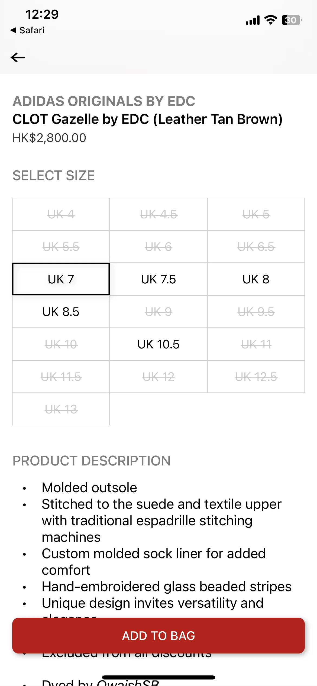Tap the cellular signal bars icon
The height and width of the screenshot is (686, 317).
point(253,20)
